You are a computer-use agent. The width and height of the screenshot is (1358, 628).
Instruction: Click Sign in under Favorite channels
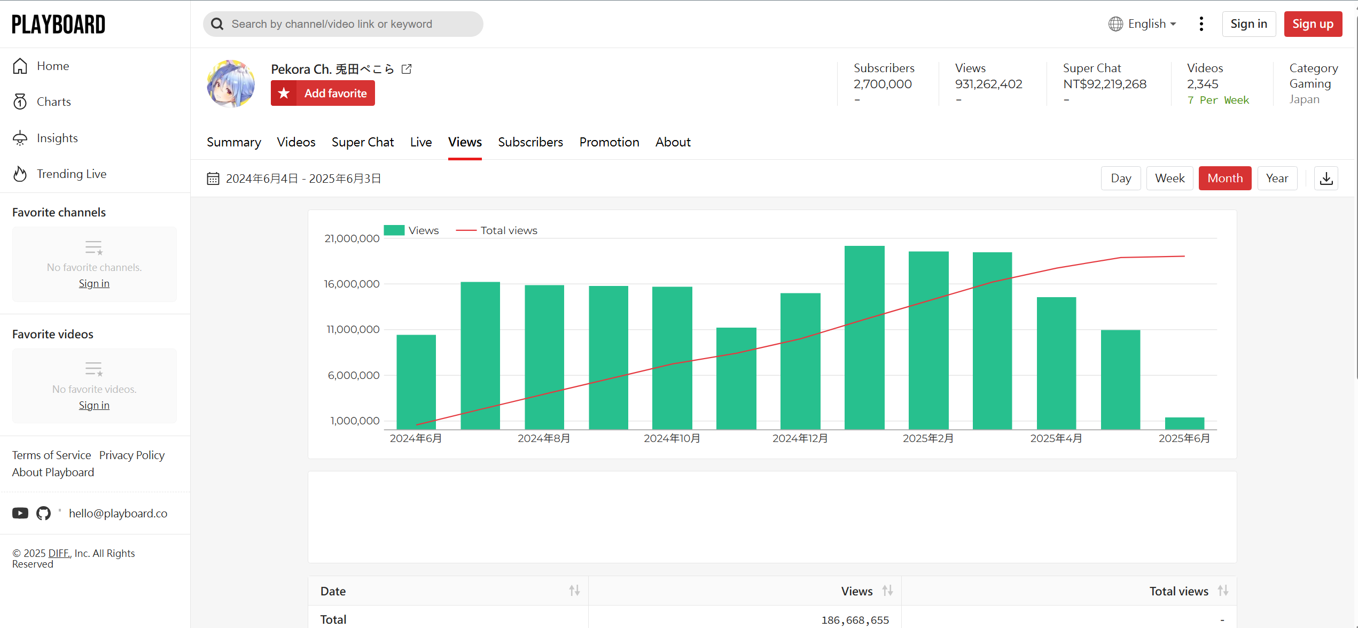point(94,283)
